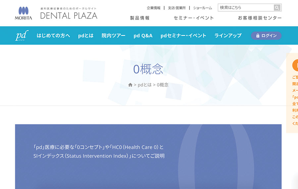Open セミナー・イベント menu

point(194,18)
